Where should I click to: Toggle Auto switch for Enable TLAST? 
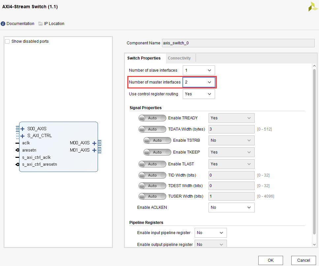click(x=152, y=164)
